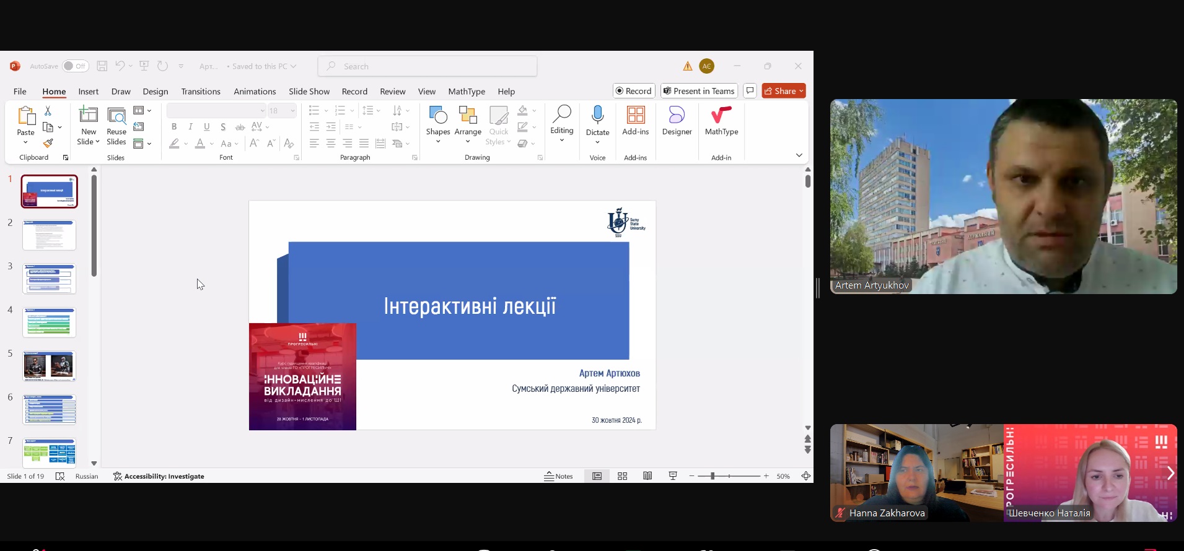Click Present in Teams button

coord(699,91)
